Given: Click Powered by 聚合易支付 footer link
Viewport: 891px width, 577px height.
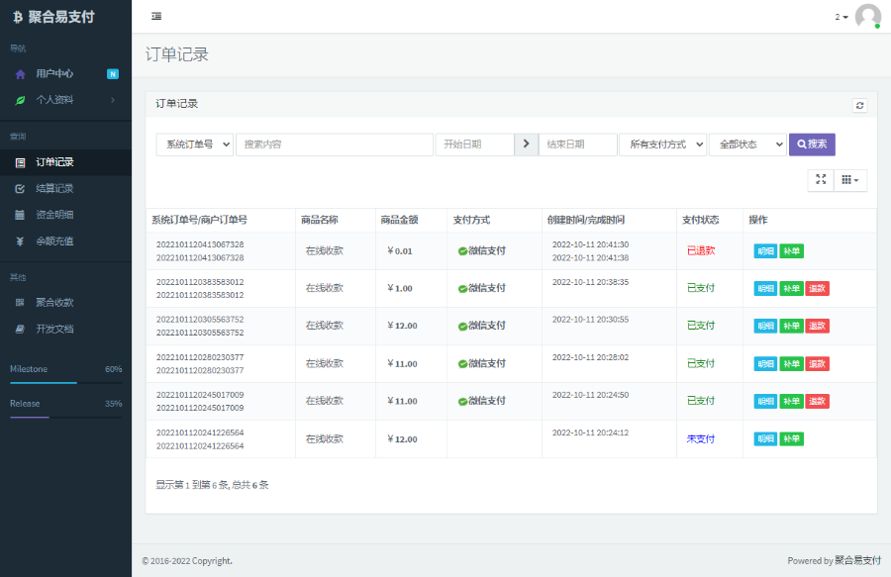Looking at the screenshot, I should point(835,560).
